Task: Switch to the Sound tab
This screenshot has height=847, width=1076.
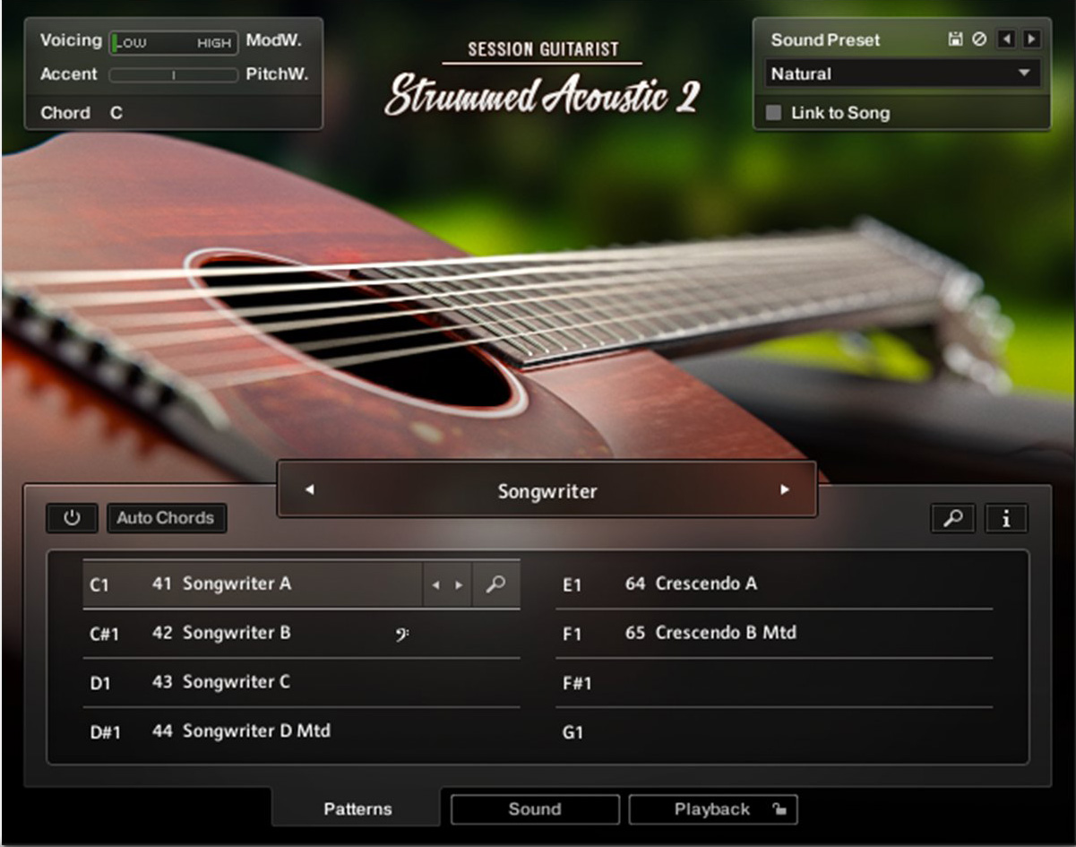Action: pos(534,808)
